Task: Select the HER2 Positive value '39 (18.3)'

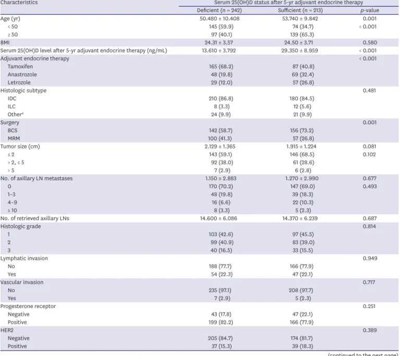Action: click(x=302, y=346)
